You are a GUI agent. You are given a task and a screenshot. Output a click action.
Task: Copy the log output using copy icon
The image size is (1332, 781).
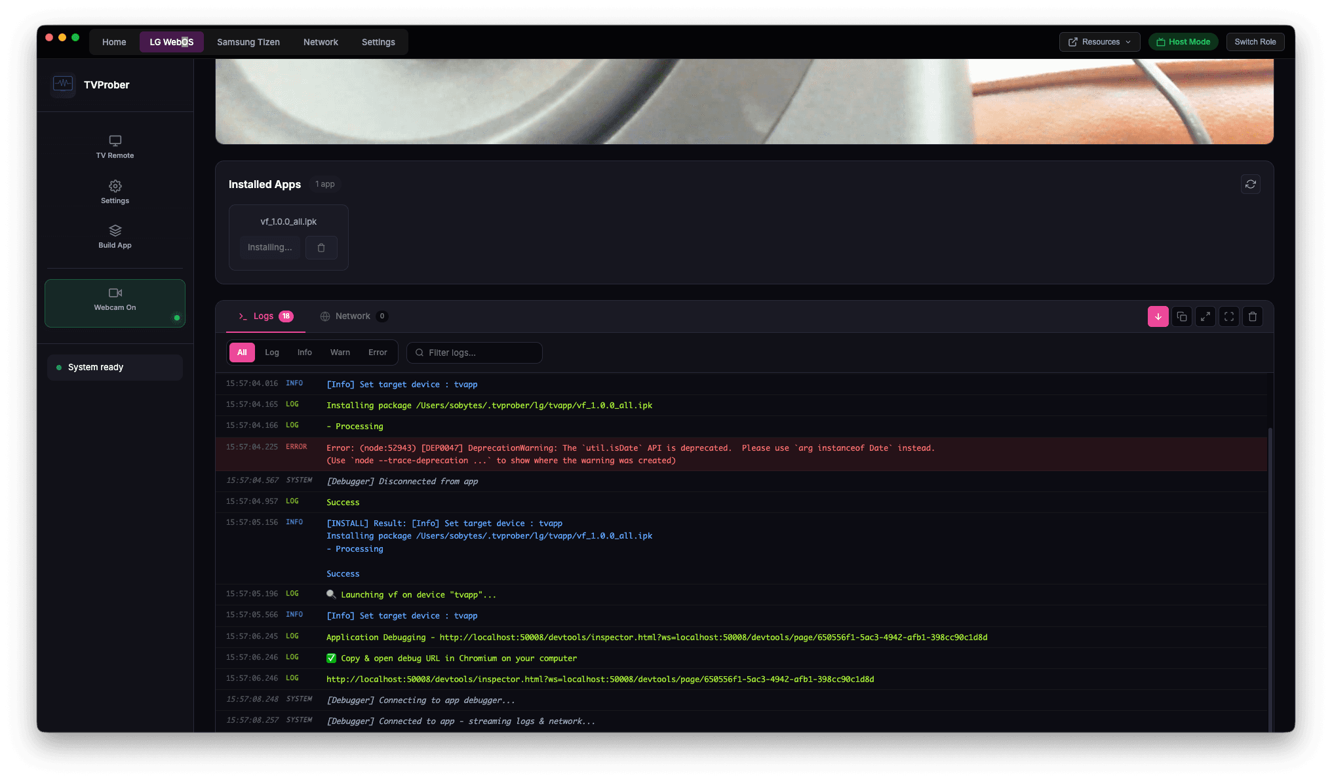pyautogui.click(x=1182, y=316)
